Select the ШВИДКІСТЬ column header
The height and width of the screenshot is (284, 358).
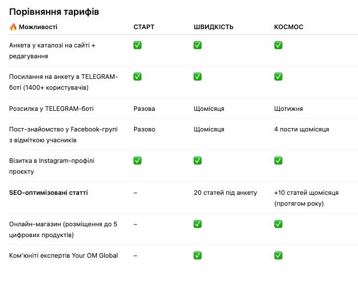214,27
